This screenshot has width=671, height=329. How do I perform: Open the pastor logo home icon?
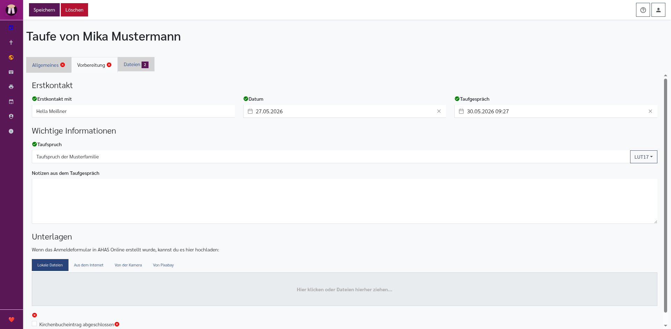click(11, 10)
